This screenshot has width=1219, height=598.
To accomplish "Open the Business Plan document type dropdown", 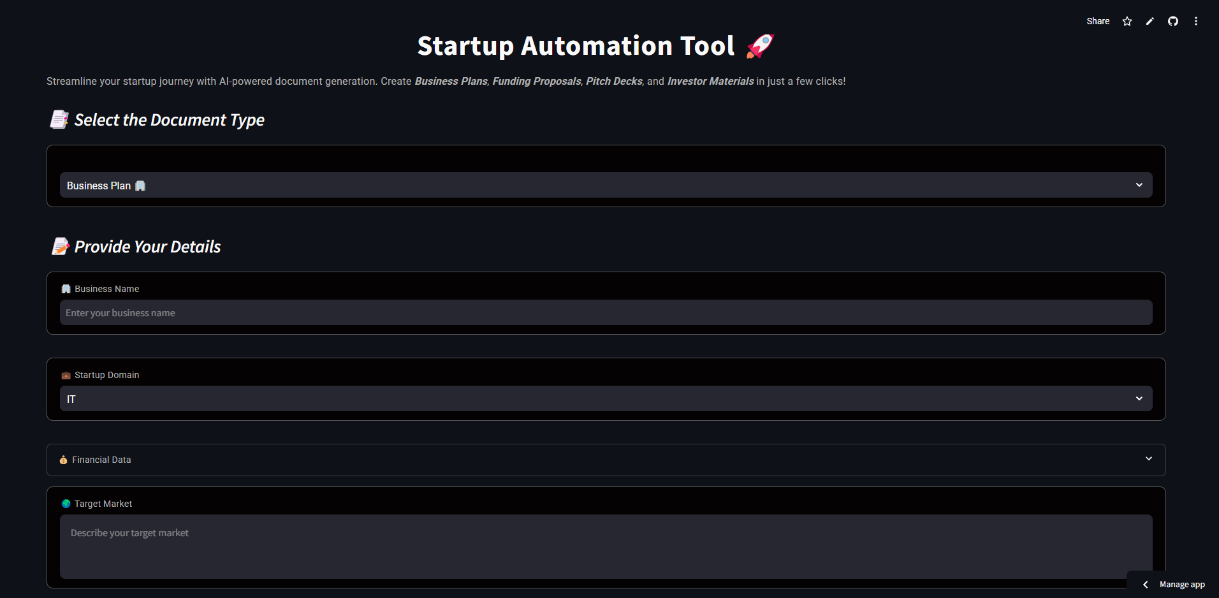I will (x=606, y=186).
